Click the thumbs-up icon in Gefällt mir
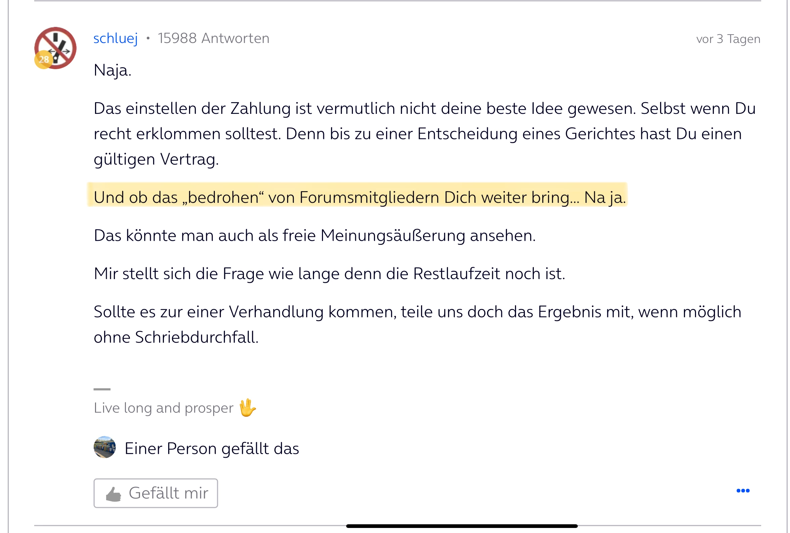The width and height of the screenshot is (790, 533). [x=113, y=494]
